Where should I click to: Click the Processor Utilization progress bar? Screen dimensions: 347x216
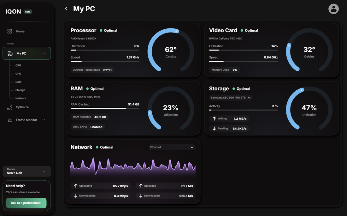[105, 50]
